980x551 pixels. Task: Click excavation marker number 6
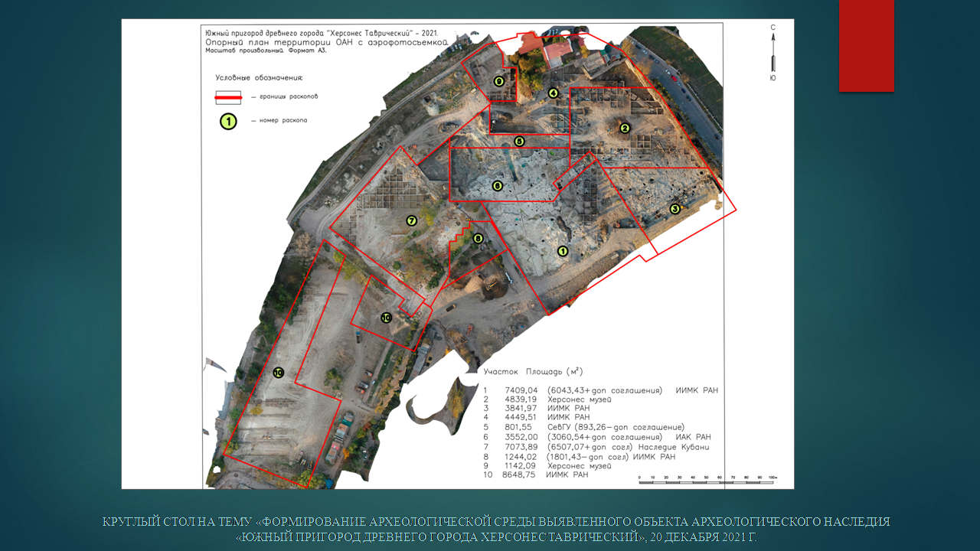point(498,186)
